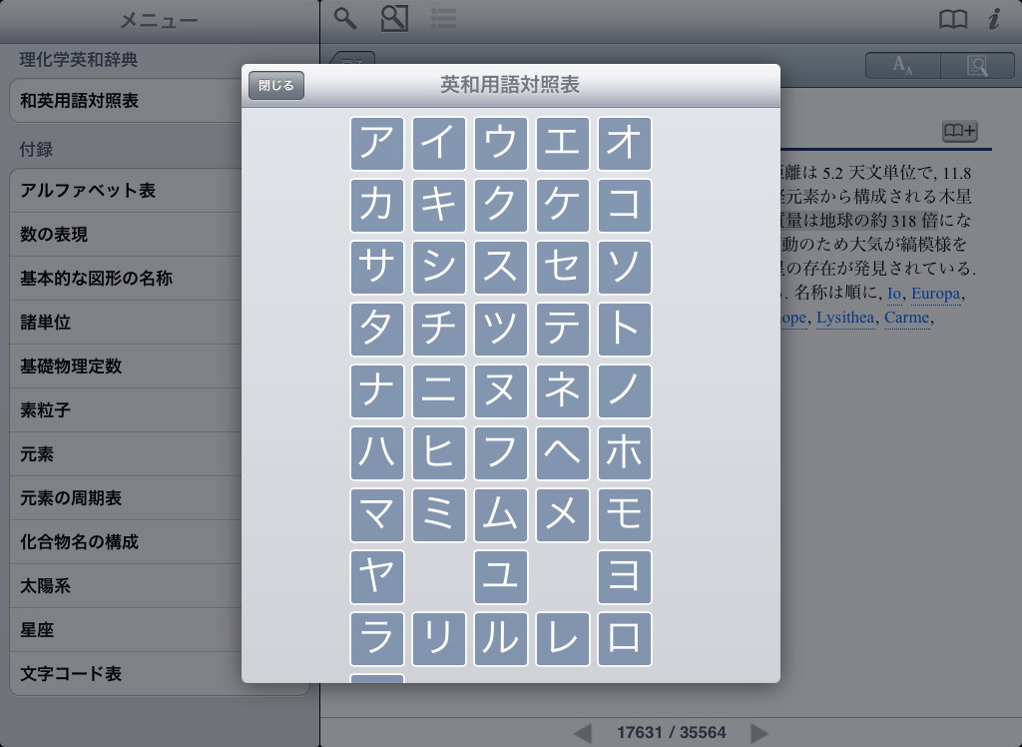Choose the カ kana tile
This screenshot has width=1022, height=747.
(377, 206)
